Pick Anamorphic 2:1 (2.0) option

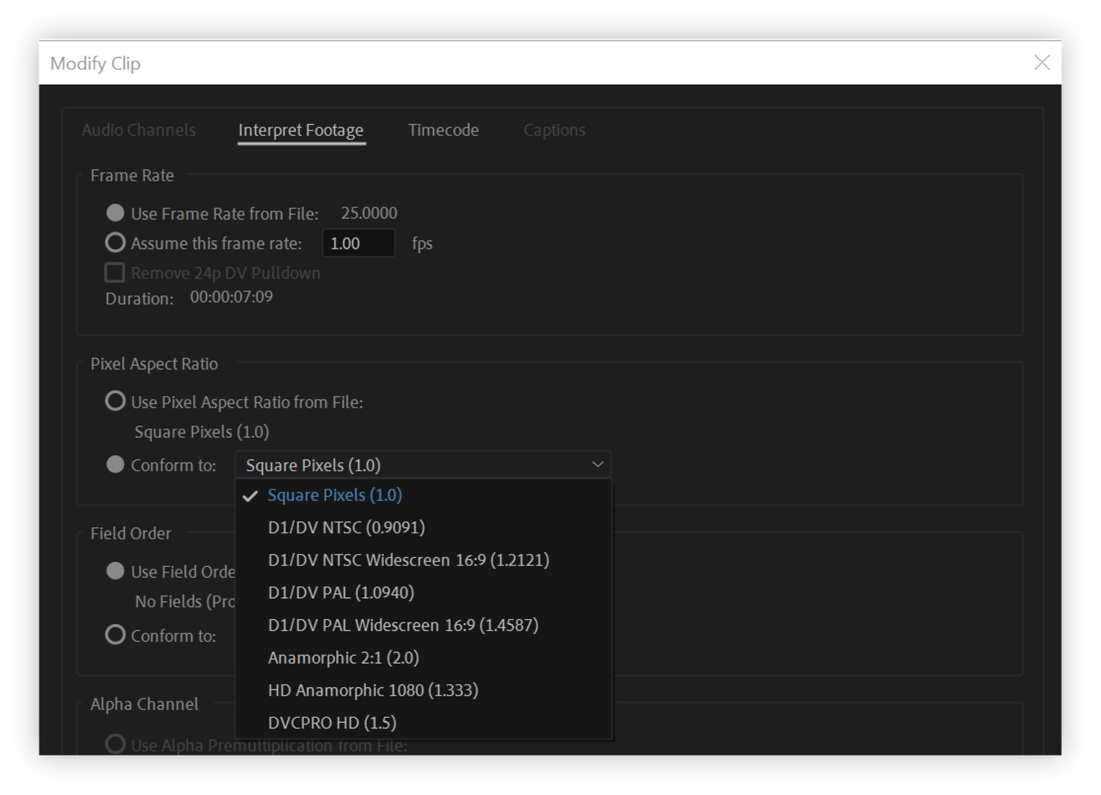tap(343, 658)
